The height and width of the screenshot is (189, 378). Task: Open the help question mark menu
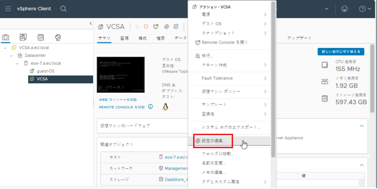(x=365, y=9)
